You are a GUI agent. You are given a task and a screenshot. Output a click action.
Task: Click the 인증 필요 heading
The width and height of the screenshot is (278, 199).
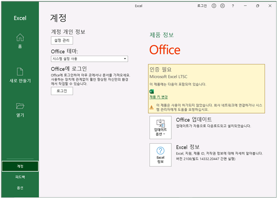tap(160, 69)
